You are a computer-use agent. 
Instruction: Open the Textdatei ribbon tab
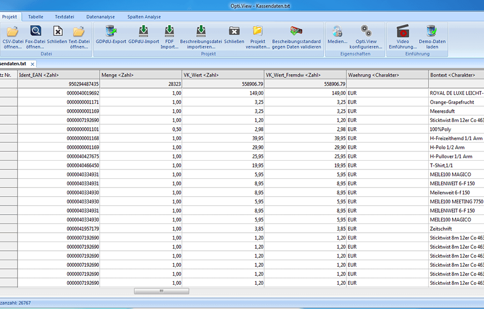click(x=64, y=17)
